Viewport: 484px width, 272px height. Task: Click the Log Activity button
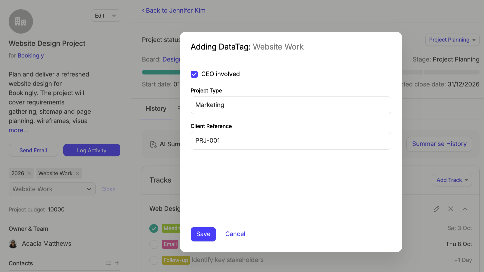(92, 150)
